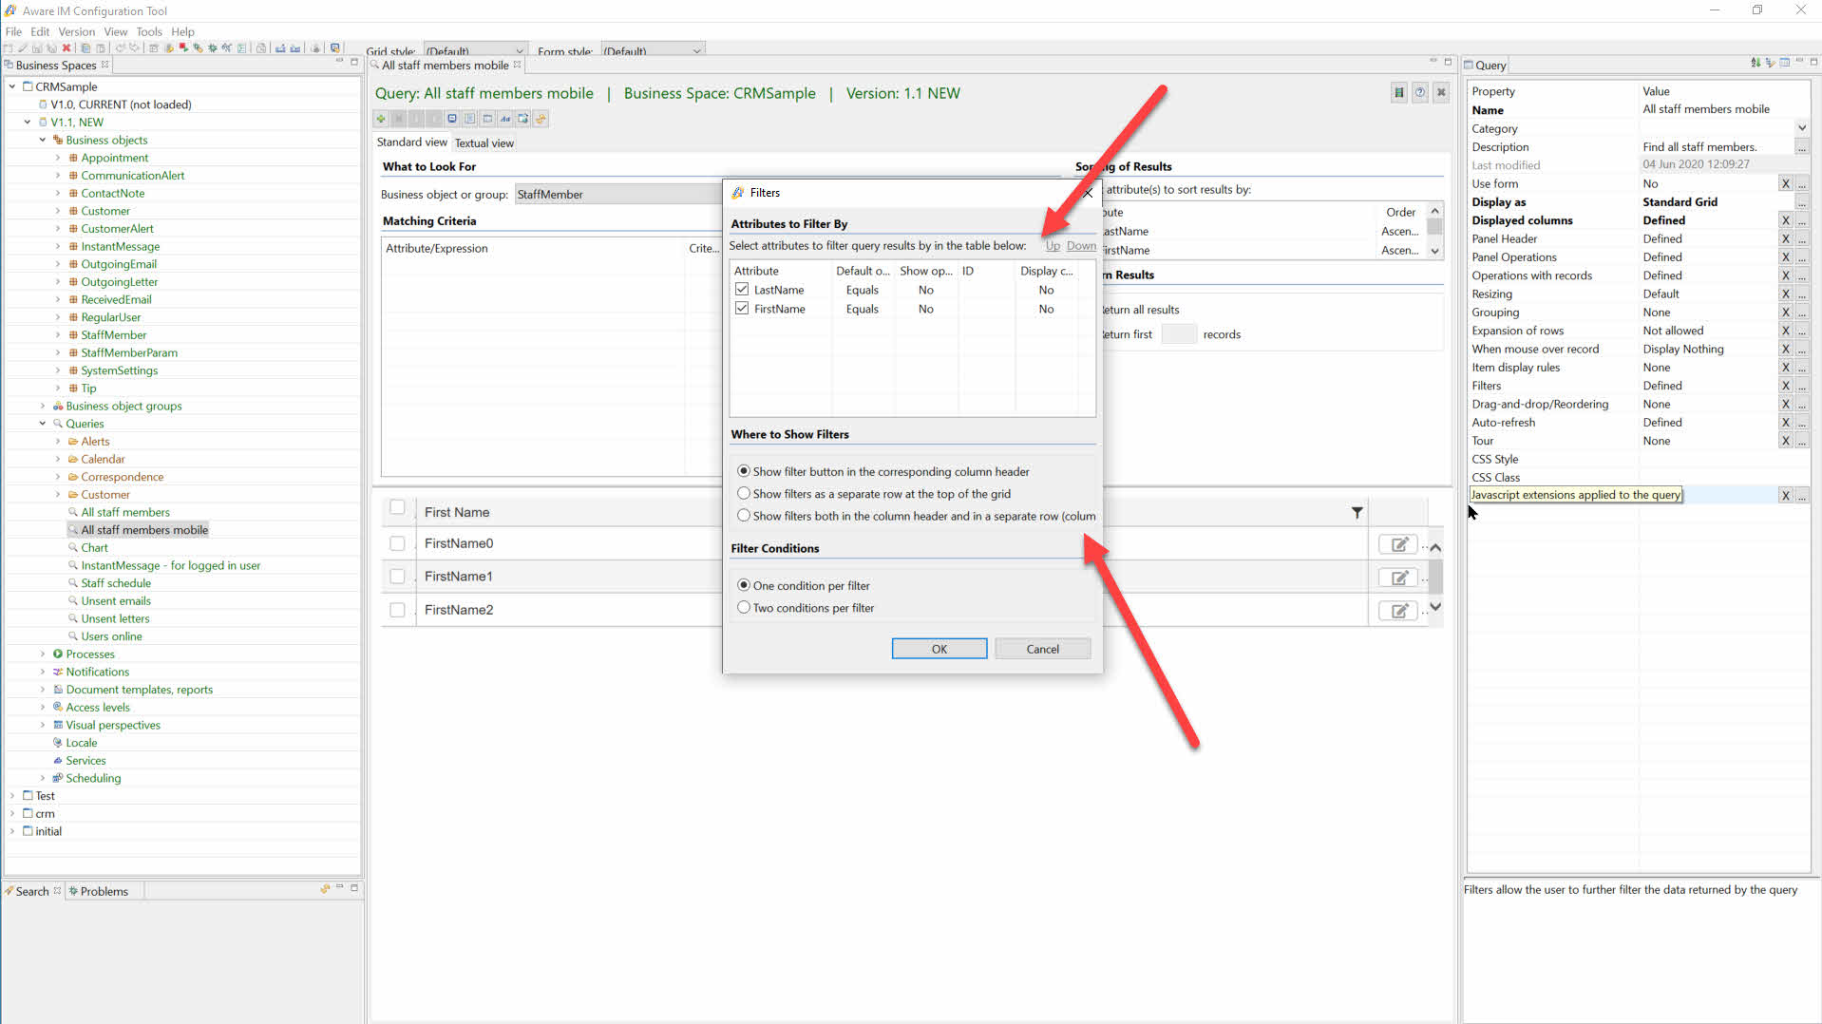Expand the Notifications tree node

pos(43,672)
